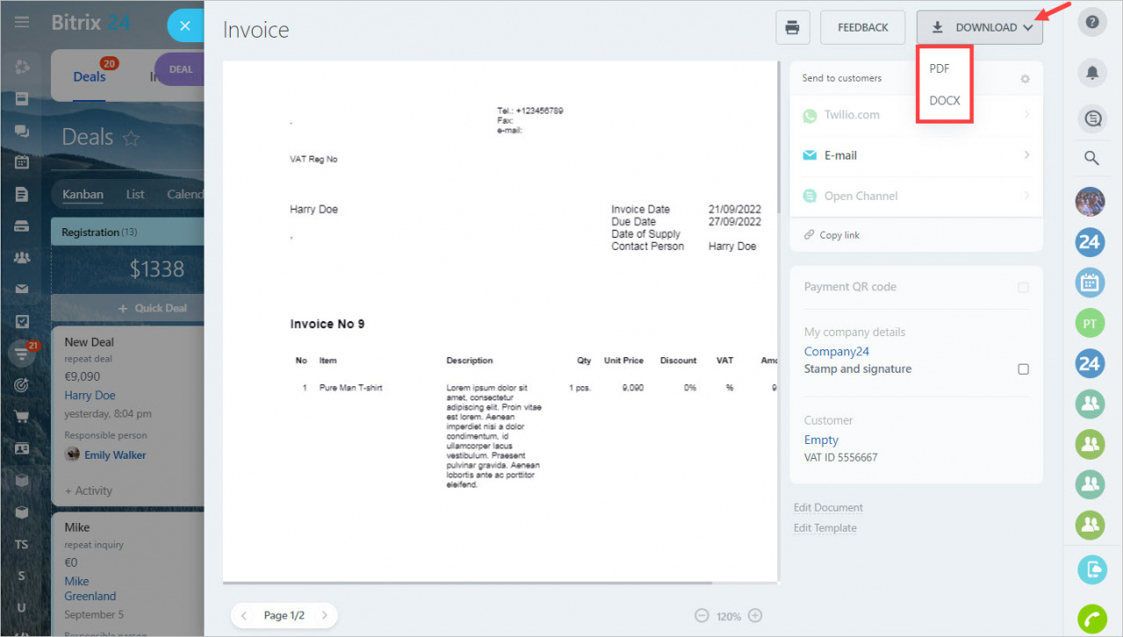This screenshot has width=1123, height=637.
Task: Open the PT user avatar
Action: [x=1090, y=324]
